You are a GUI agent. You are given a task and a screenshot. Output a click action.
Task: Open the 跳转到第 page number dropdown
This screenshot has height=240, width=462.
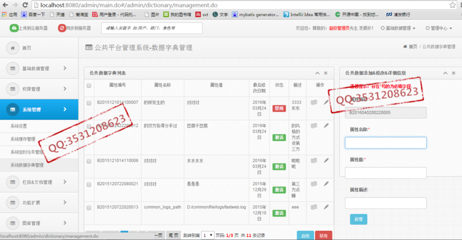tap(208, 235)
